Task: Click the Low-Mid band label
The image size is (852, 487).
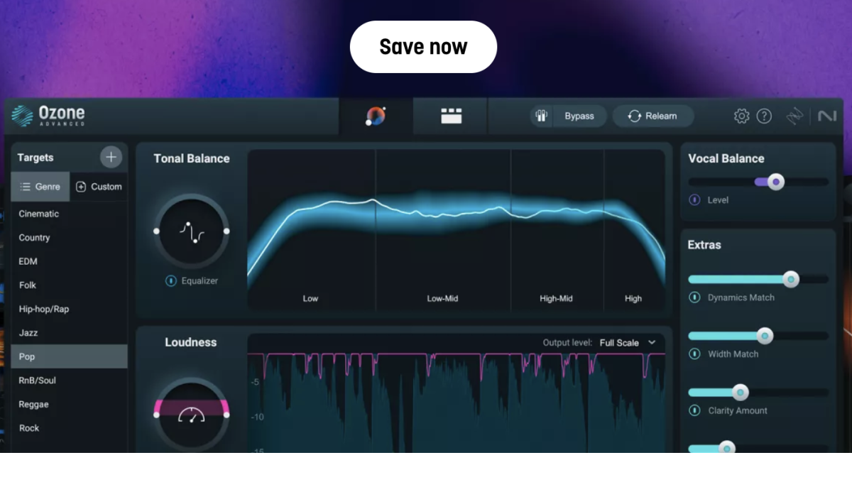Action: tap(442, 299)
